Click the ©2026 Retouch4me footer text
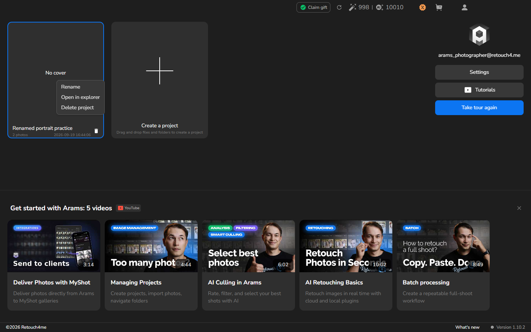This screenshot has width=531, height=332. tap(26, 327)
